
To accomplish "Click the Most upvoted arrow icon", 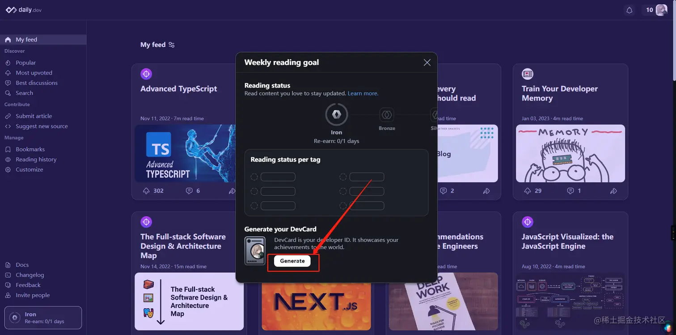I will pyautogui.click(x=8, y=73).
